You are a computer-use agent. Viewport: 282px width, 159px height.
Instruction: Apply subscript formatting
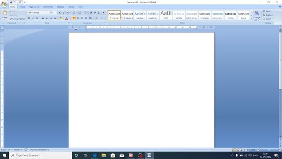point(47,18)
